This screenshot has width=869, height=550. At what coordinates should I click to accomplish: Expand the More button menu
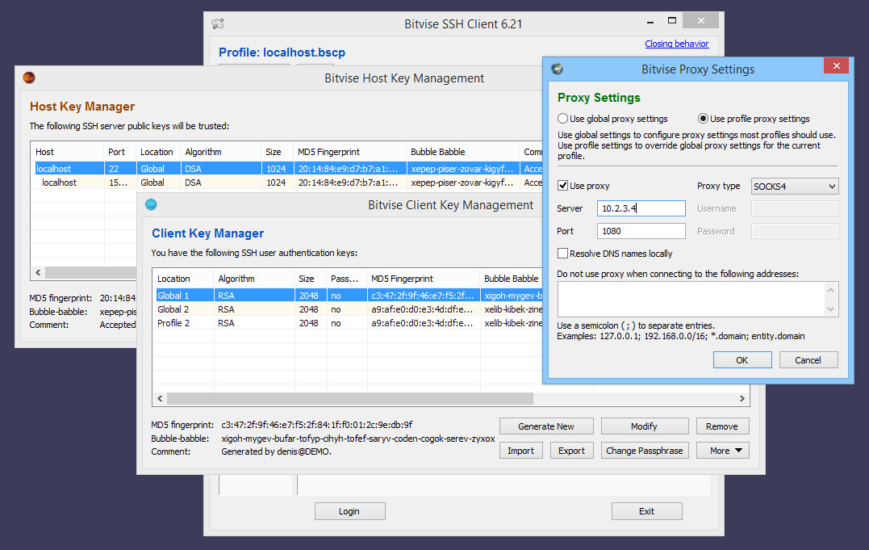click(723, 451)
